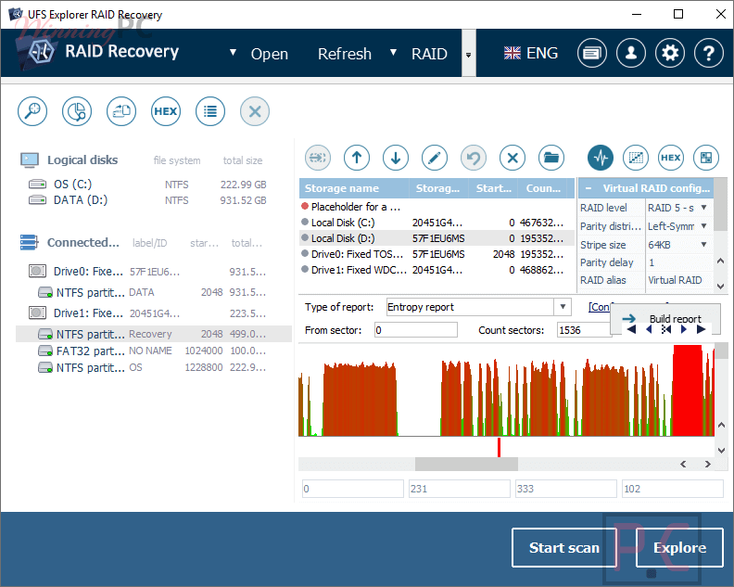Click the Count sectors input field

[x=583, y=330]
